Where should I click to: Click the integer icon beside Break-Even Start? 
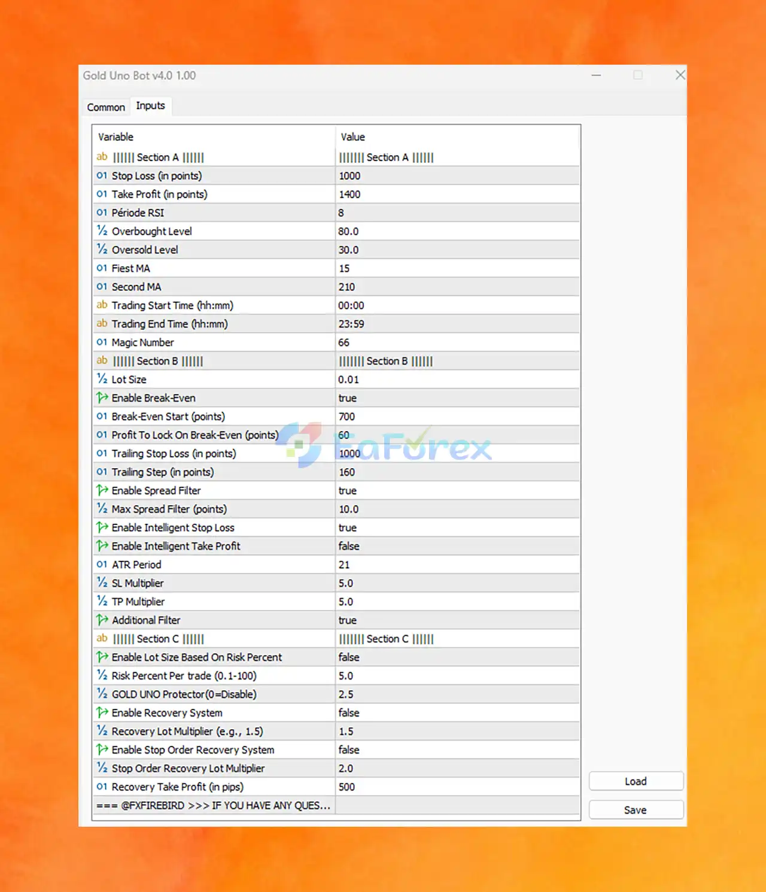102,416
